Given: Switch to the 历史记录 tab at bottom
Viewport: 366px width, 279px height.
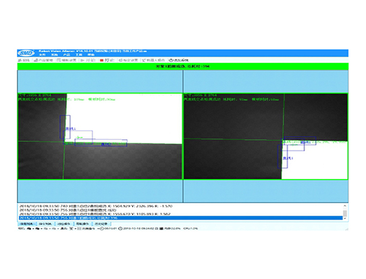Looking at the screenshot, I should (x=101, y=224).
